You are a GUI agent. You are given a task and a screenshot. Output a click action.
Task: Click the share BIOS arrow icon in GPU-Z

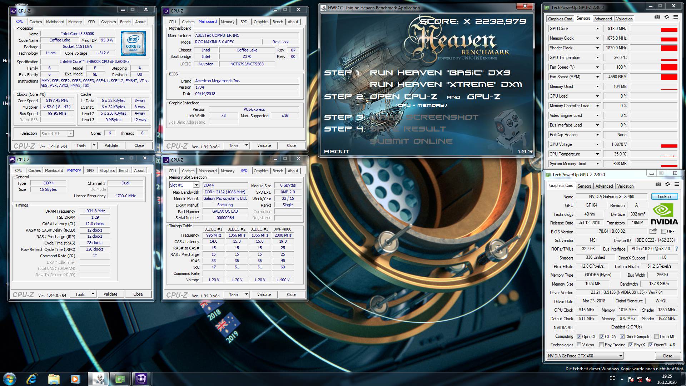pos(653,231)
